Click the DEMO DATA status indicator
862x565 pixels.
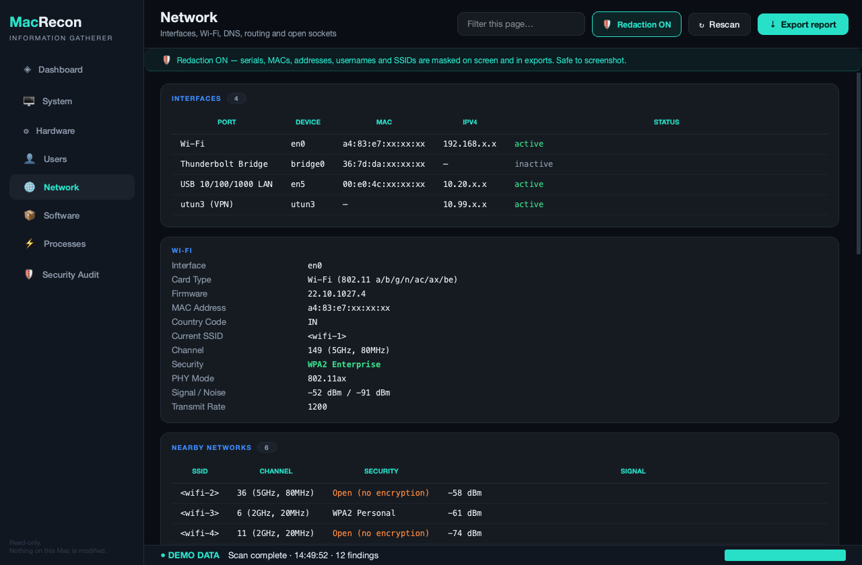[x=191, y=556]
